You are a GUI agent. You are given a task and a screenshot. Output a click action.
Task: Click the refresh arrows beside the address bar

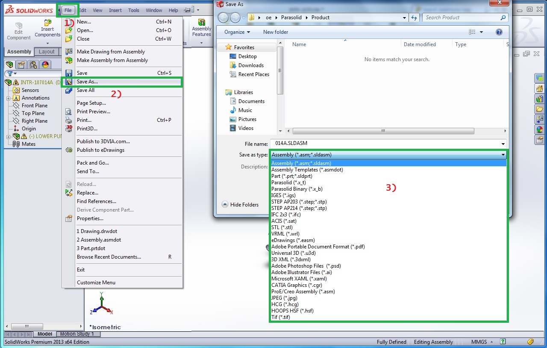tap(414, 18)
